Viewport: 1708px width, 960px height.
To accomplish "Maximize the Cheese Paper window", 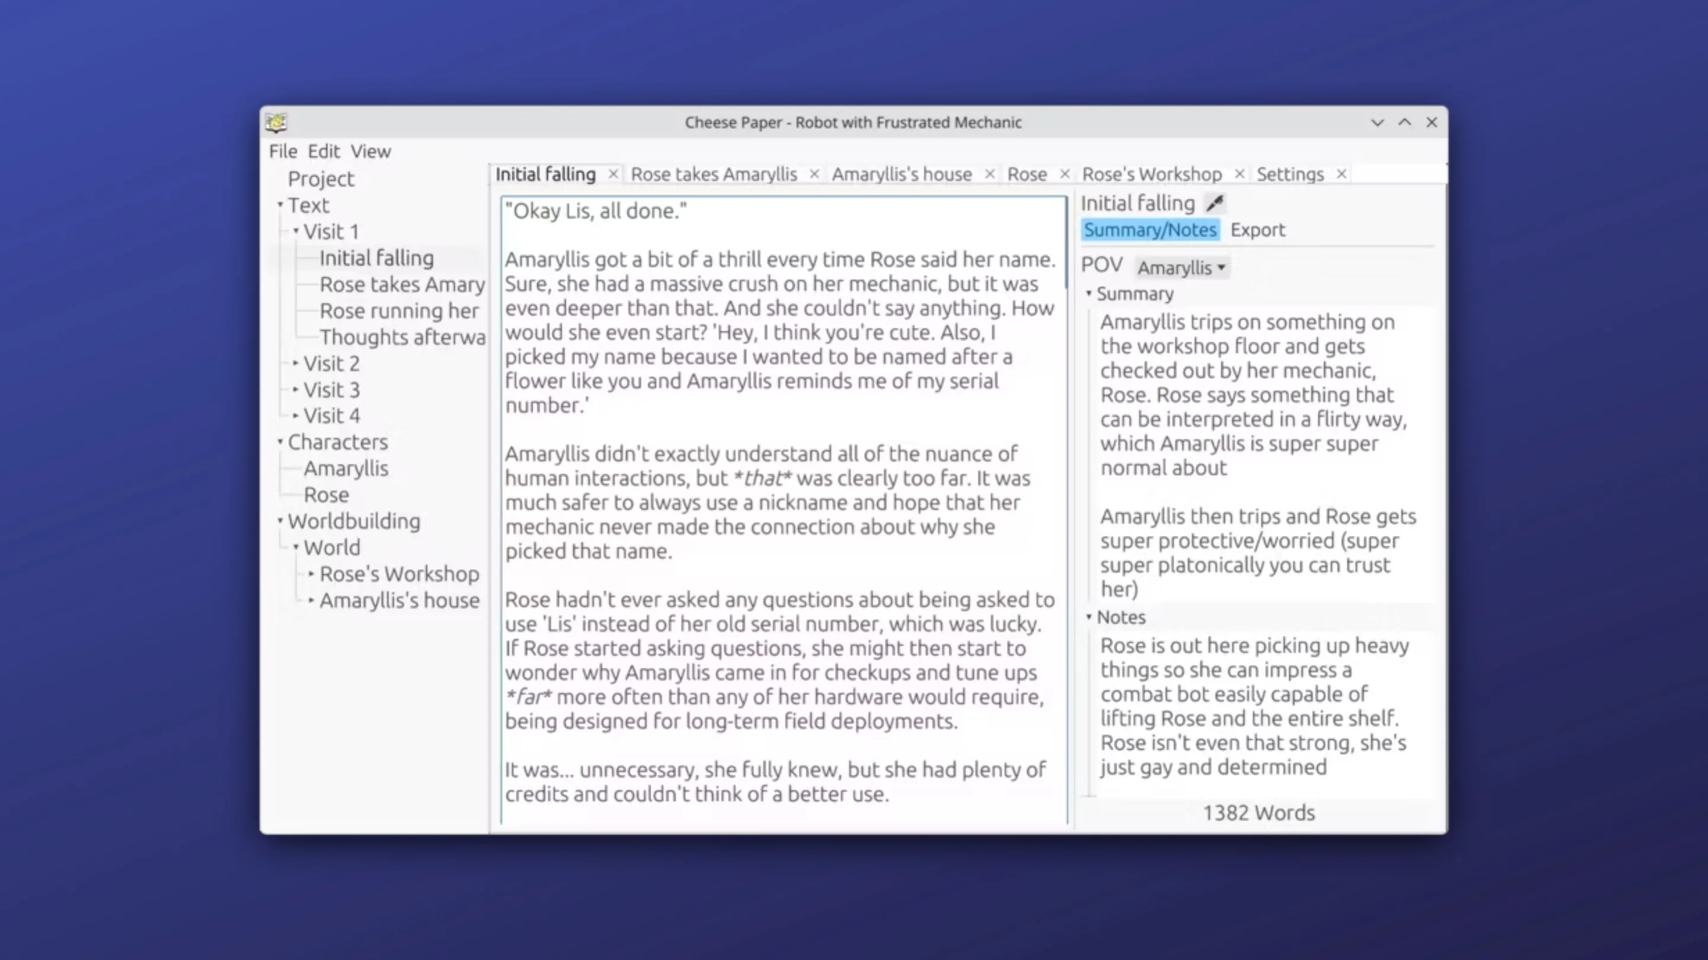I will coord(1404,123).
